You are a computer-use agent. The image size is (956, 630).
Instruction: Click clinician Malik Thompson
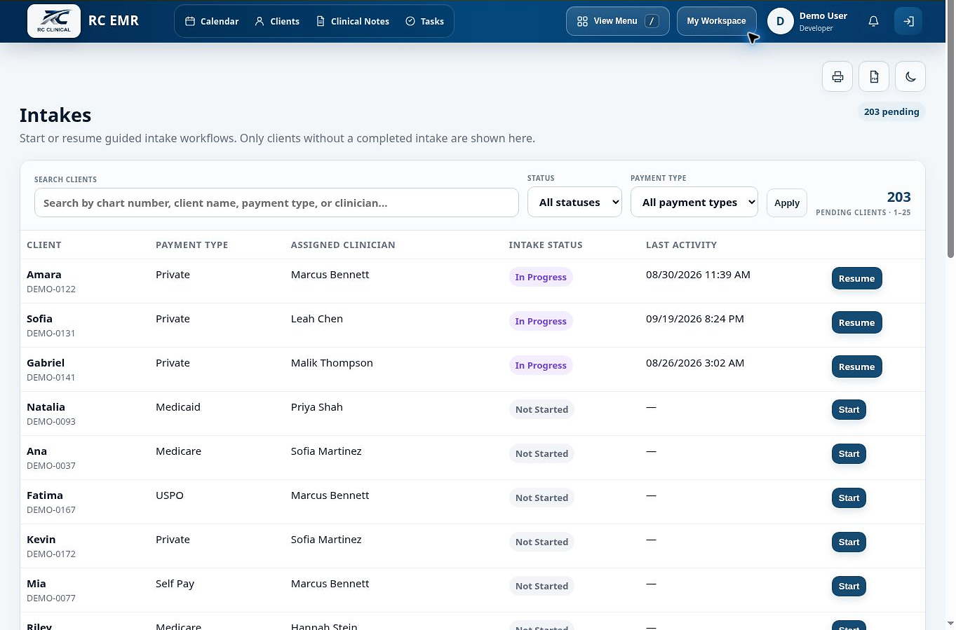click(332, 363)
